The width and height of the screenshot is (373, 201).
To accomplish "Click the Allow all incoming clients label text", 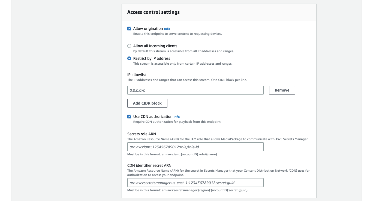I will pyautogui.click(x=155, y=46).
